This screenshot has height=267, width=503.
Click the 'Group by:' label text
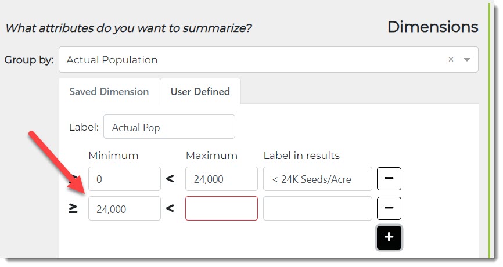[x=29, y=60]
